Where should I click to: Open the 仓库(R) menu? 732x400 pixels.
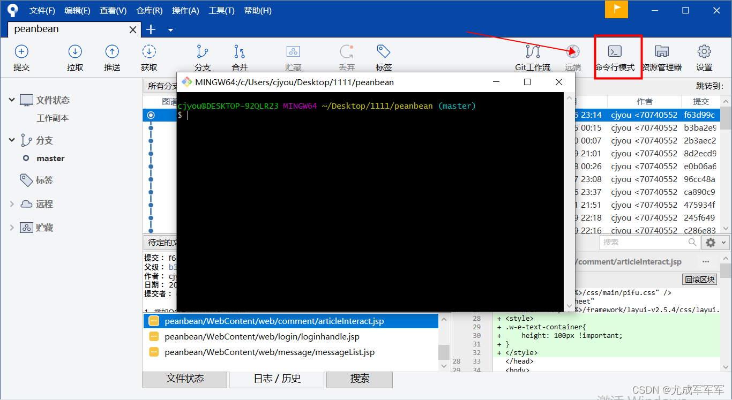click(149, 11)
